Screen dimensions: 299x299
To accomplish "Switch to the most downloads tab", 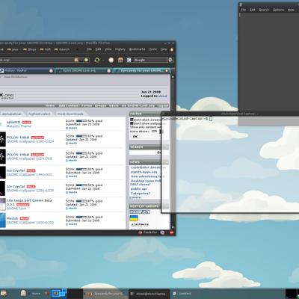I will (x=70, y=114).
